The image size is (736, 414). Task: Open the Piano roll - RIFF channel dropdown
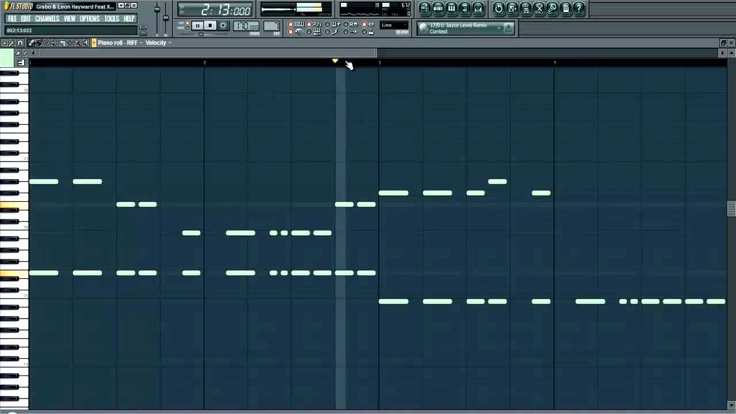[120, 43]
